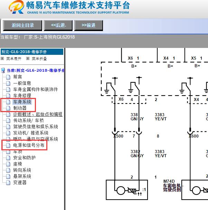Go back with the <<后退 button
208x210 pixels.
coord(58,26)
